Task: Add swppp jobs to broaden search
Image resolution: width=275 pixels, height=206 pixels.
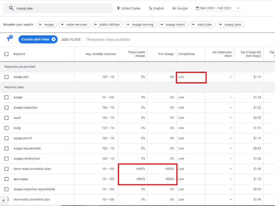Action: [x=231, y=24]
